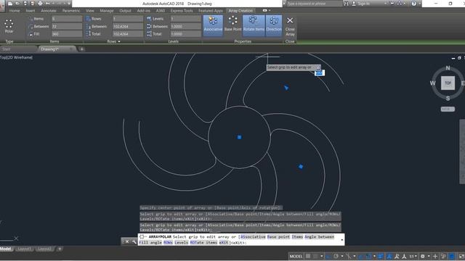The image size is (465, 261).
Task: Switch to the Layout1 tab
Action: (24, 249)
